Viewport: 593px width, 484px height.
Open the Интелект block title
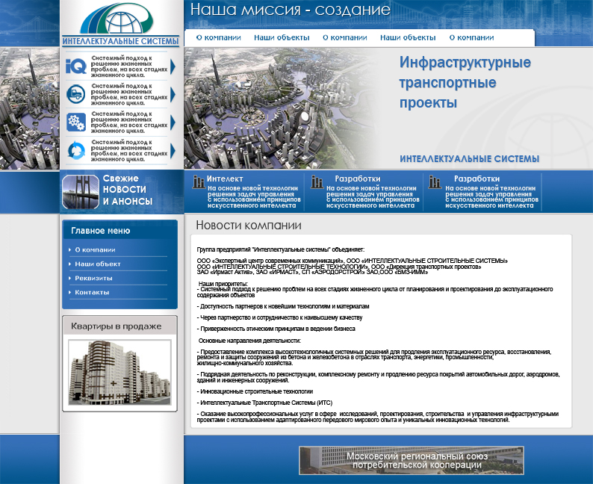coord(225,179)
